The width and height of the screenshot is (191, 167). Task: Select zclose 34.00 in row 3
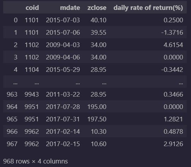[x=99, y=57]
